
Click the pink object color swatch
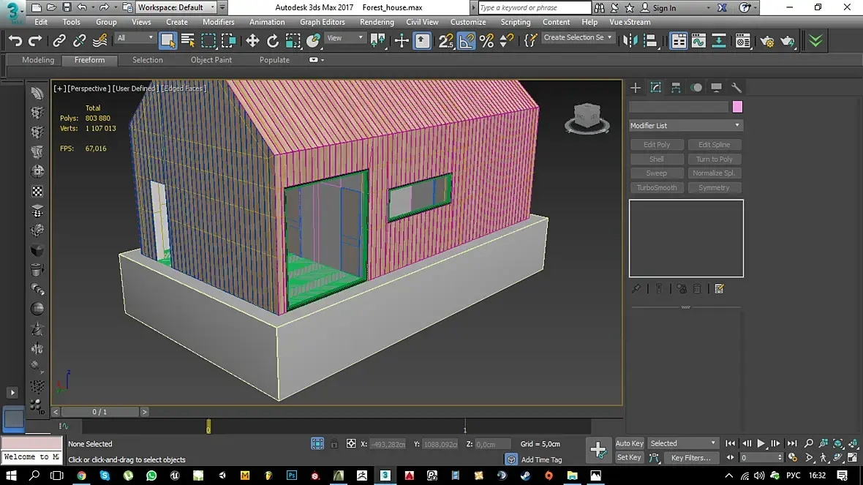pyautogui.click(x=737, y=107)
